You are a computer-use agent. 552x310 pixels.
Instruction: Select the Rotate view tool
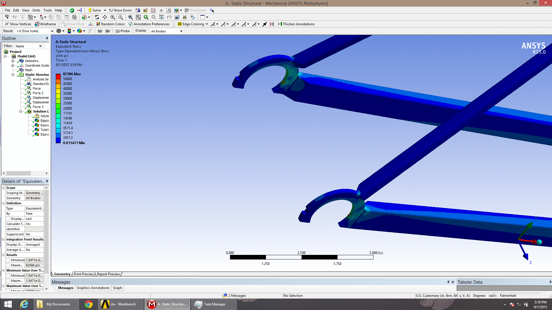(x=97, y=17)
